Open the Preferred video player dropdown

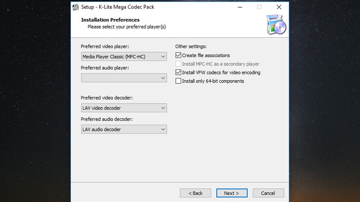tap(124, 56)
